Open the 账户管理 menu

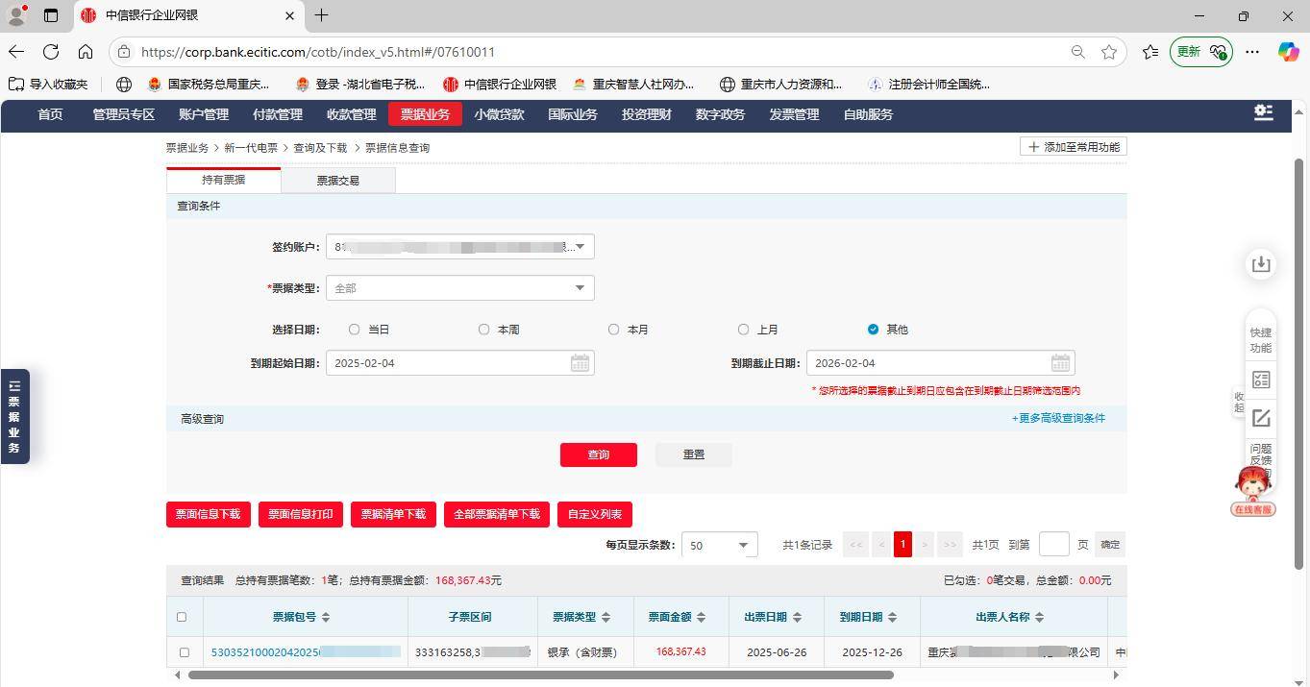click(203, 114)
